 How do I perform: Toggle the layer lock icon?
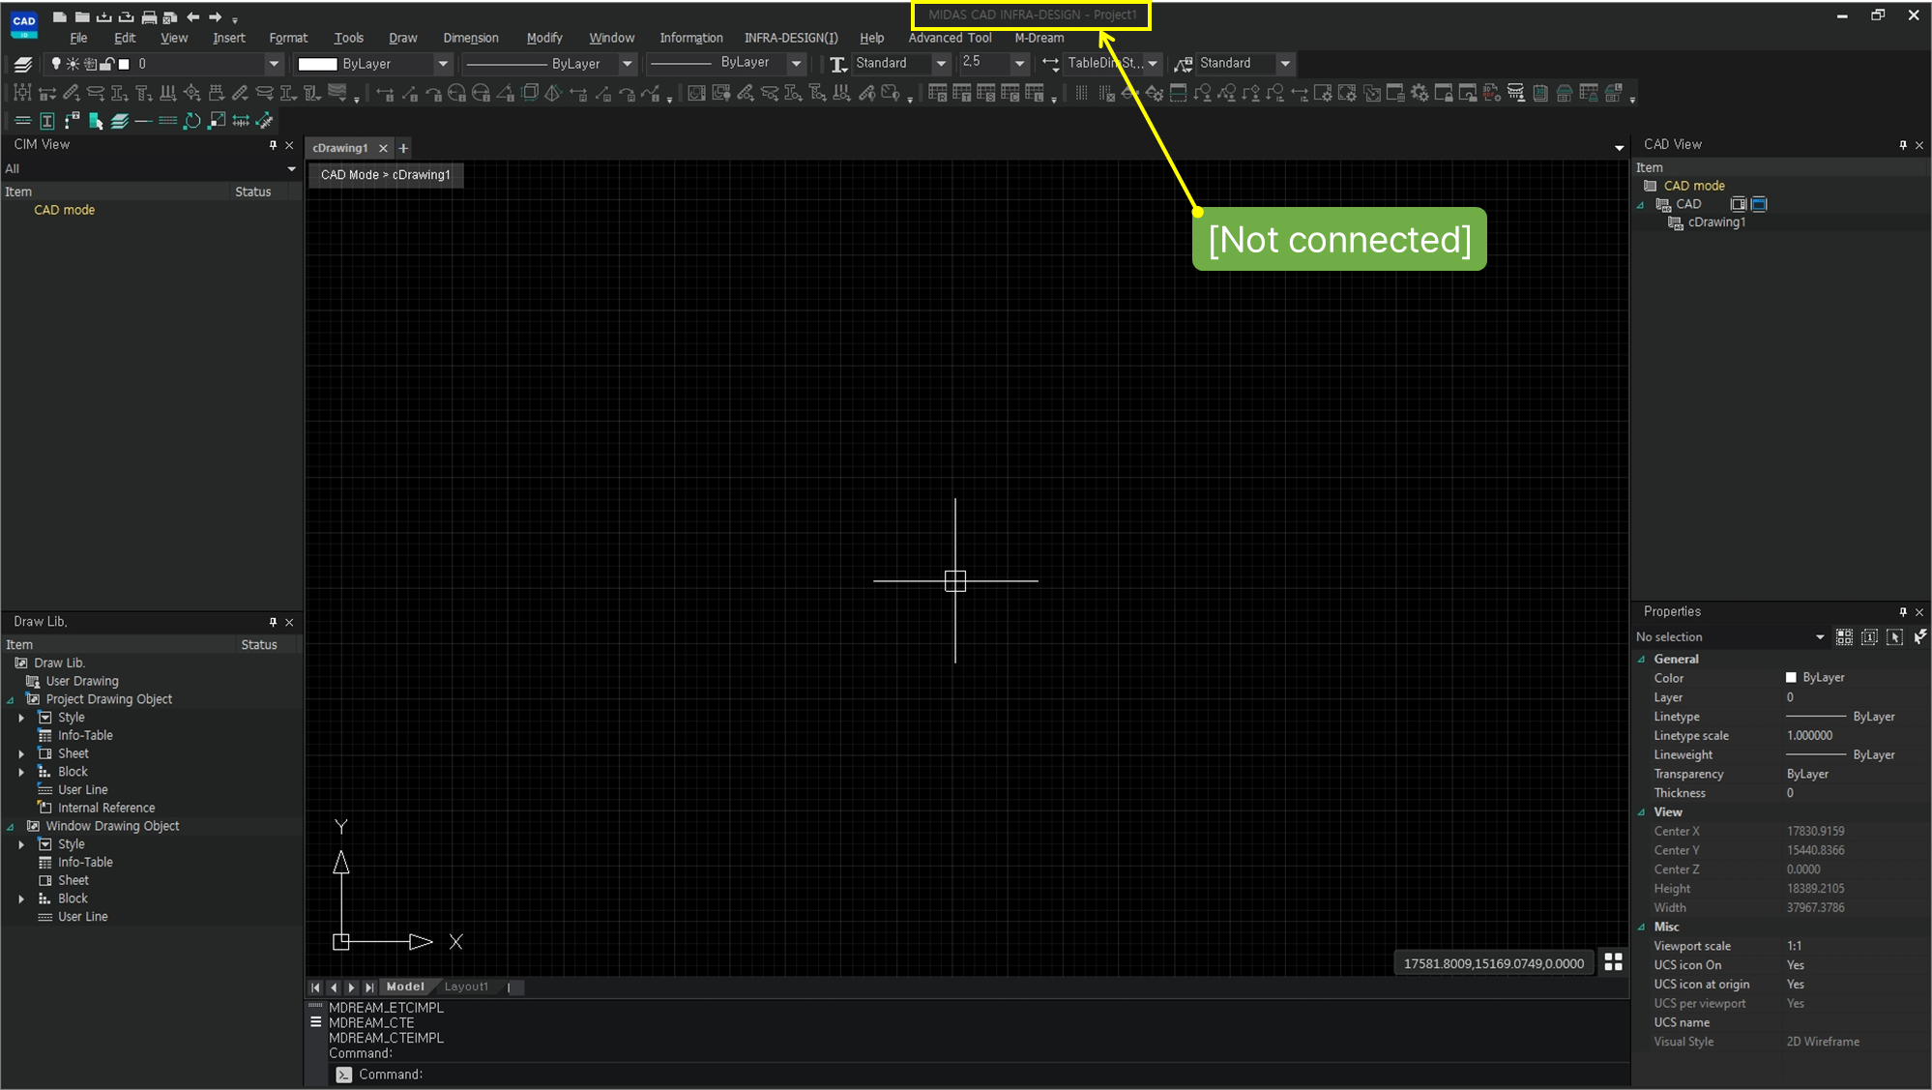[107, 64]
